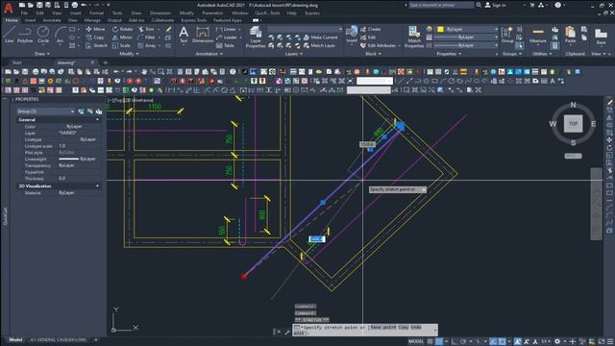Click the keyword search input field
The width and height of the screenshot is (615, 346).
[441, 5]
